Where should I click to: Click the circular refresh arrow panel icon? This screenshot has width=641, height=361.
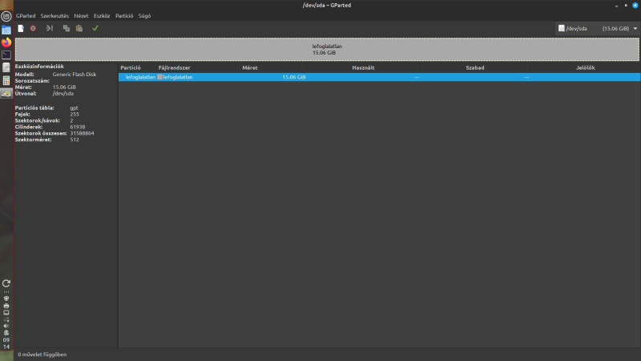(x=6, y=283)
